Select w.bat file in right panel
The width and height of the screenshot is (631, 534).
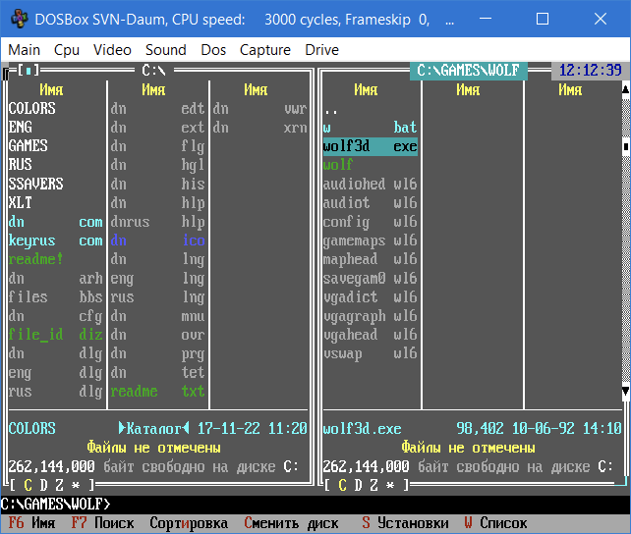(371, 128)
